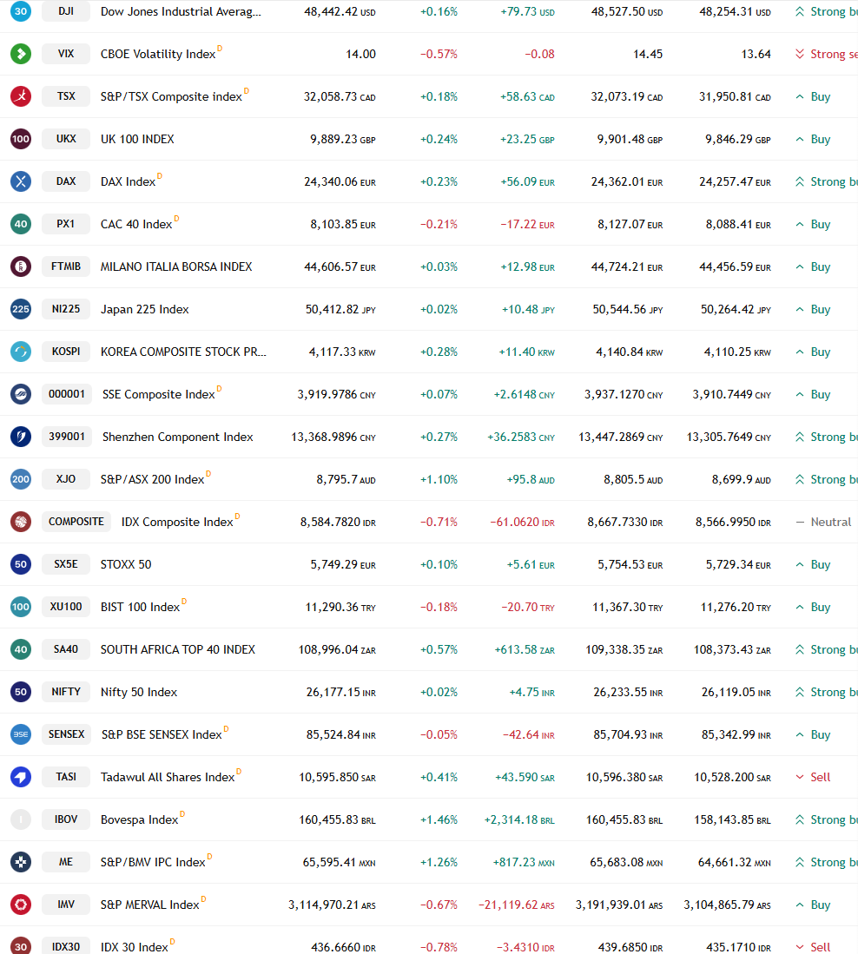The image size is (858, 954).
Task: Click the South Africa Top 40 logo icon
Action: click(21, 650)
